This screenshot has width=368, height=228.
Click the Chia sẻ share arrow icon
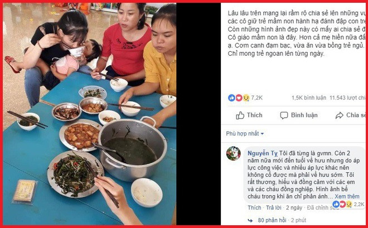340,116
